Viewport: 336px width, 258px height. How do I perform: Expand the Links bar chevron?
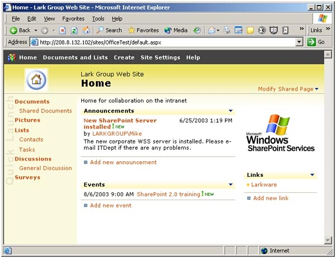[x=328, y=28]
